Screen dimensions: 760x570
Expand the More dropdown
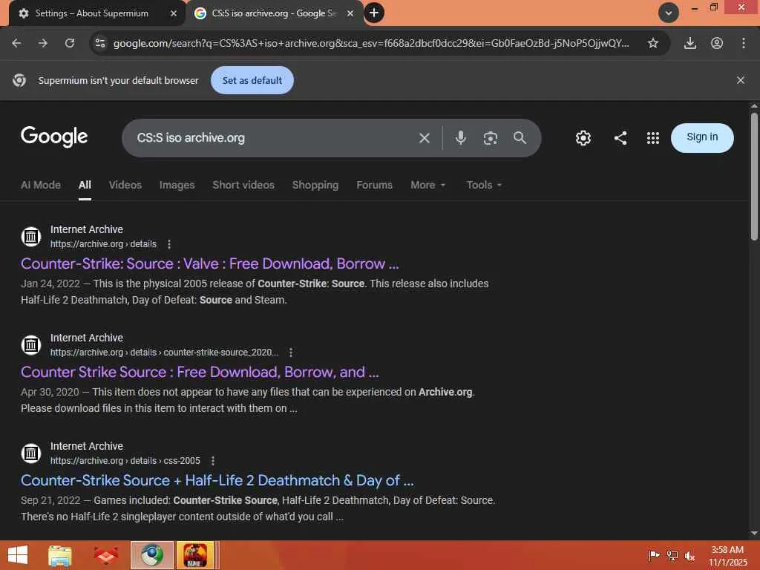pos(427,185)
